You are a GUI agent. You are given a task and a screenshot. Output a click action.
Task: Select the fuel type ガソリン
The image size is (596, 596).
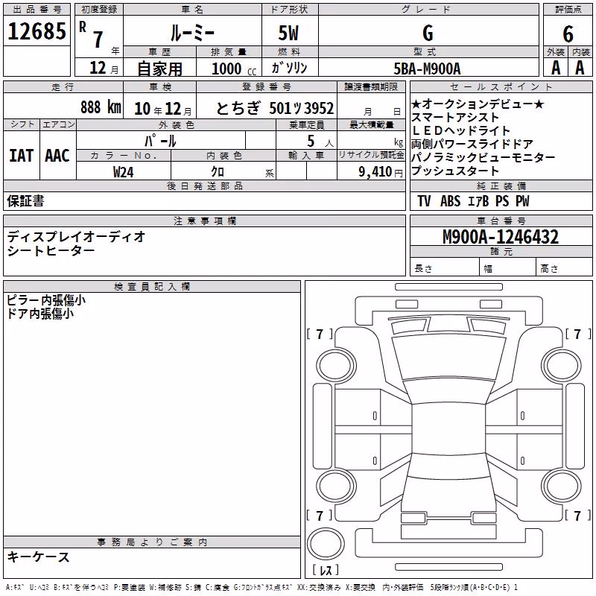pos(289,68)
